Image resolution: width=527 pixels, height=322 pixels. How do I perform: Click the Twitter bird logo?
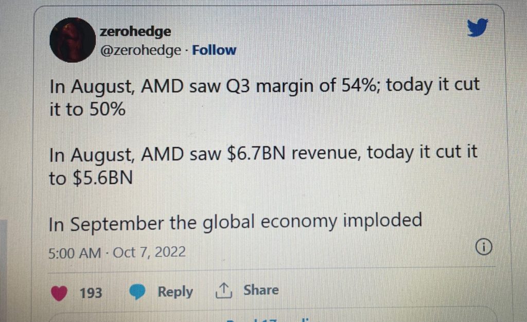(478, 27)
